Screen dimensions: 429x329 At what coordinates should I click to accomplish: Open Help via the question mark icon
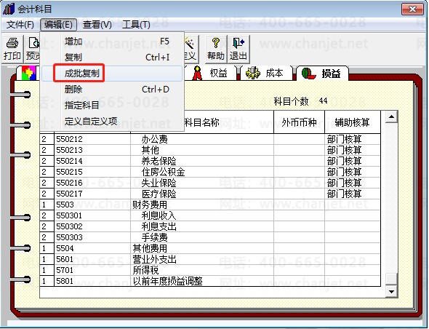216,43
